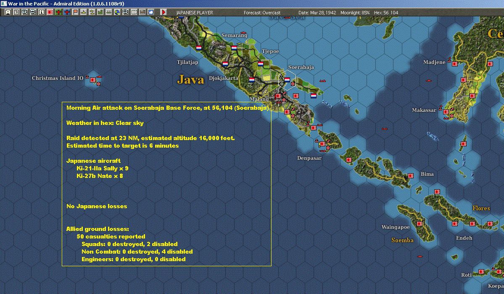This screenshot has width=504, height=294.
Task: Click the 'Ki-21-IIa Sally x 9' report line
Action: 102,168
